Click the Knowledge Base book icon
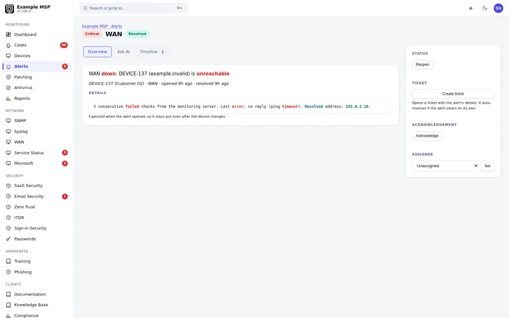The width and height of the screenshot is (509, 318). tap(8, 305)
